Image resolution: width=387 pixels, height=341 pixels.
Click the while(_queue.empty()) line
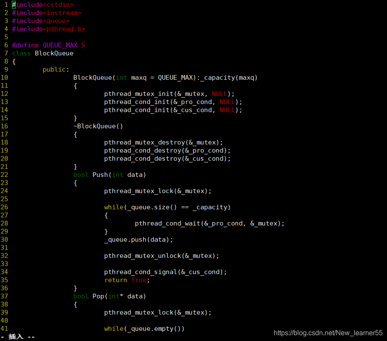tap(144, 329)
